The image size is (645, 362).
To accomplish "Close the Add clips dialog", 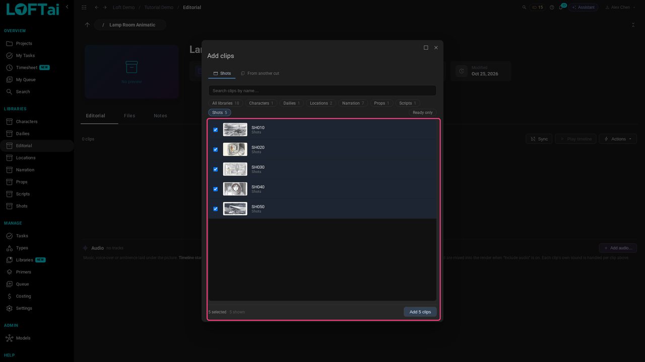I will tap(436, 48).
